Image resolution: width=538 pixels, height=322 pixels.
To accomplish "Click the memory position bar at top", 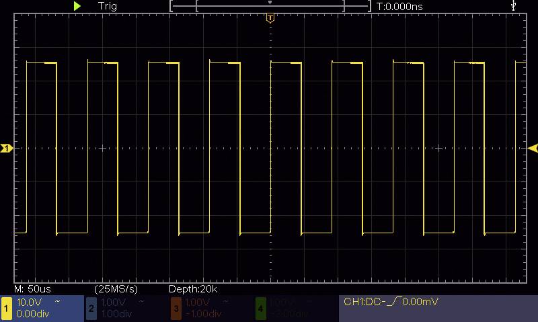I will pyautogui.click(x=270, y=6).
